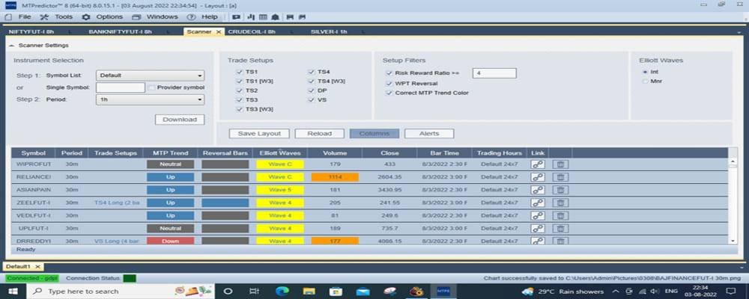The width and height of the screenshot is (749, 299).
Task: Click the Save Layout button
Action: tap(259, 134)
